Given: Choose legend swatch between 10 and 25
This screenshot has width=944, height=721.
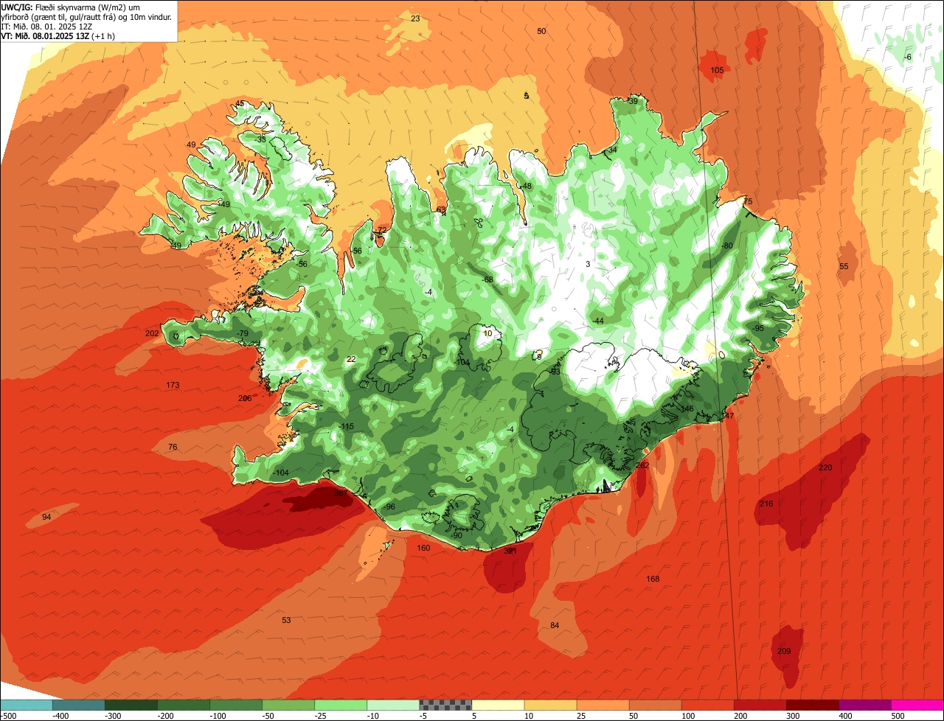Looking at the screenshot, I should point(550,705).
